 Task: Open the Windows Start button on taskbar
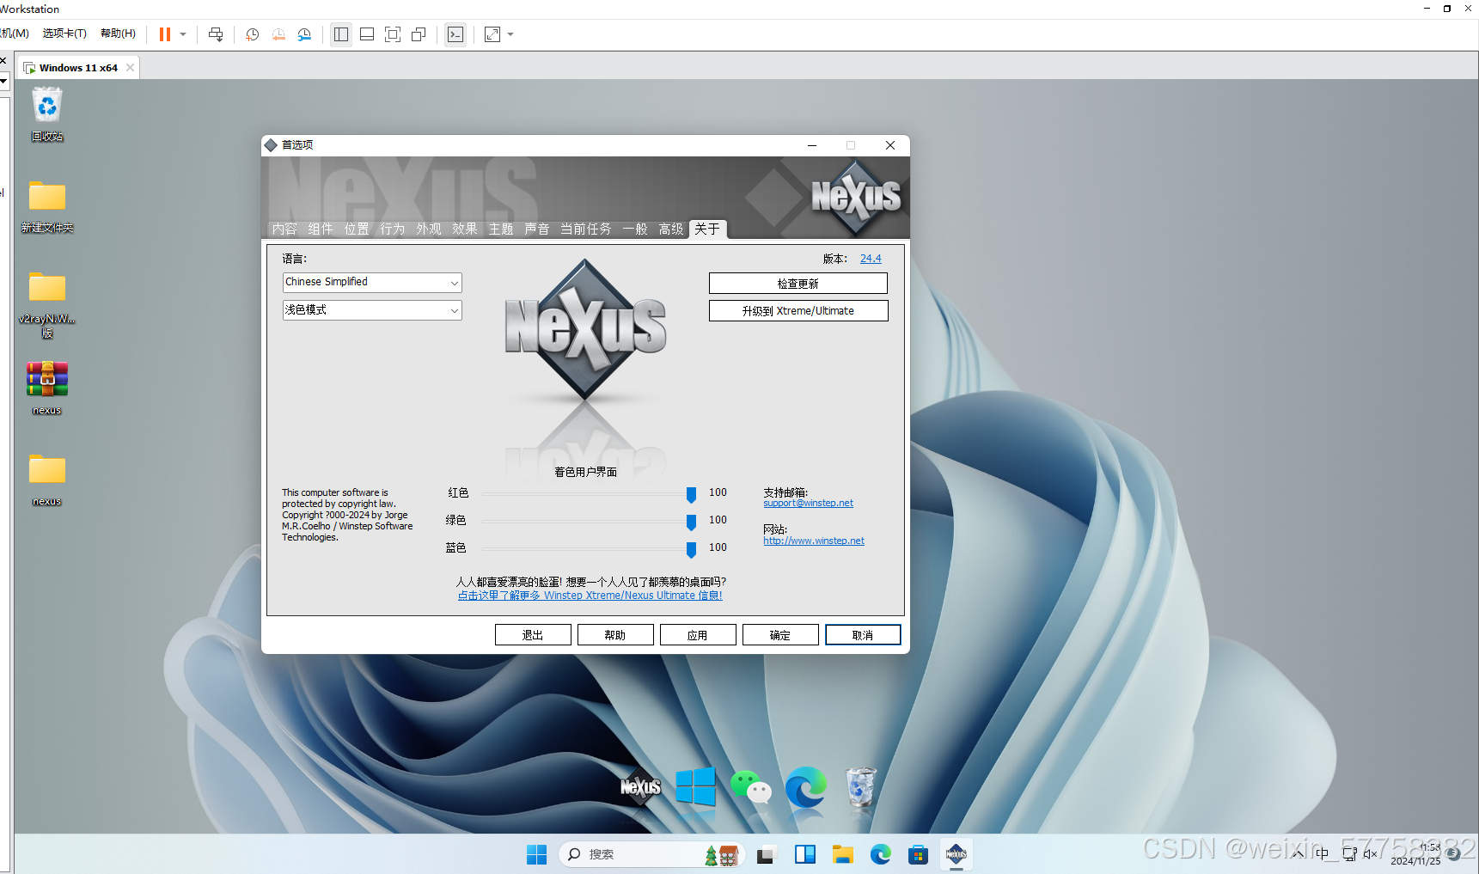coord(537,854)
